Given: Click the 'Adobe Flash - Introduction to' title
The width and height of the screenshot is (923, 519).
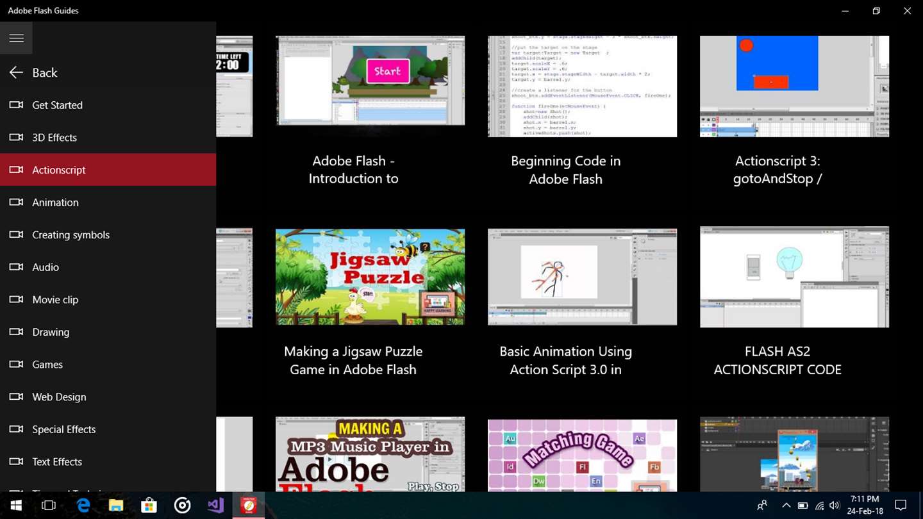Looking at the screenshot, I should tap(353, 170).
